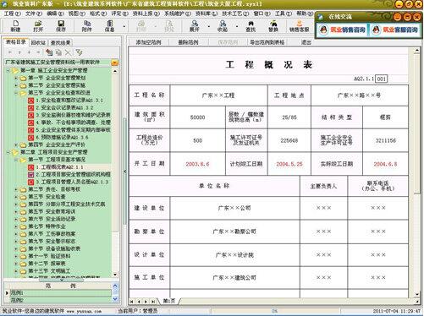This screenshot has width=424, height=316.
Task: Click the collapse handle above 范例 list
Action: click(61, 280)
